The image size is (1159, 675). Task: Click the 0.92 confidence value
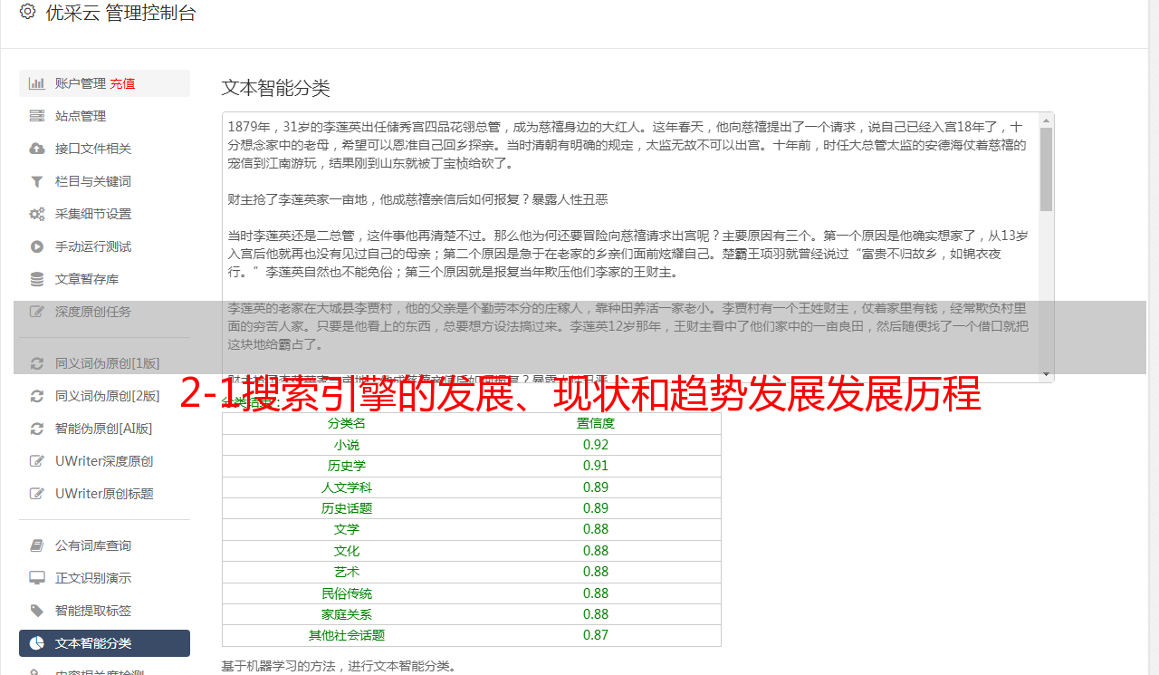click(x=596, y=445)
